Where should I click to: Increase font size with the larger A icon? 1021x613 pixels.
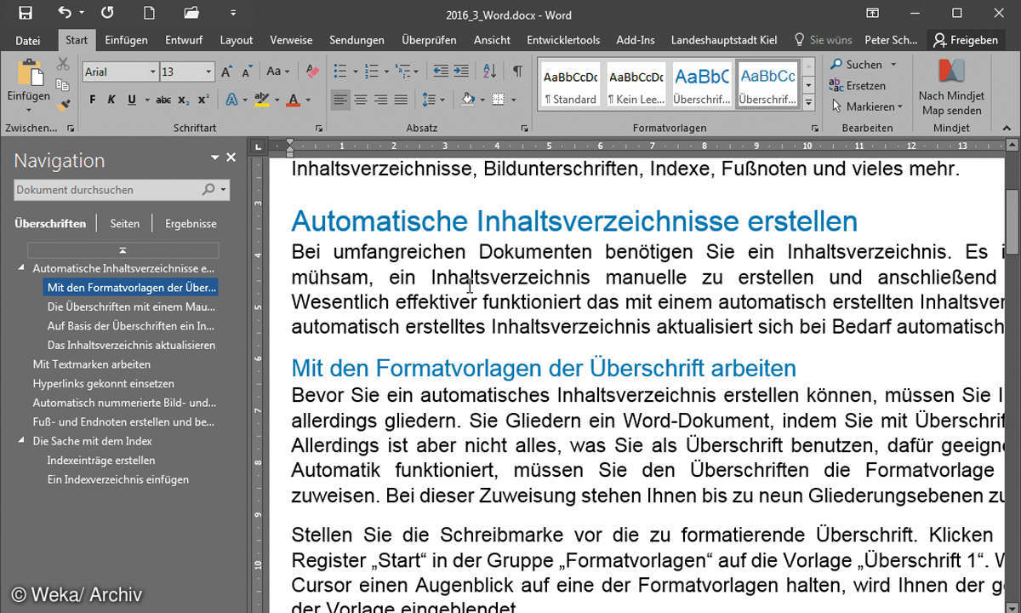(x=226, y=72)
